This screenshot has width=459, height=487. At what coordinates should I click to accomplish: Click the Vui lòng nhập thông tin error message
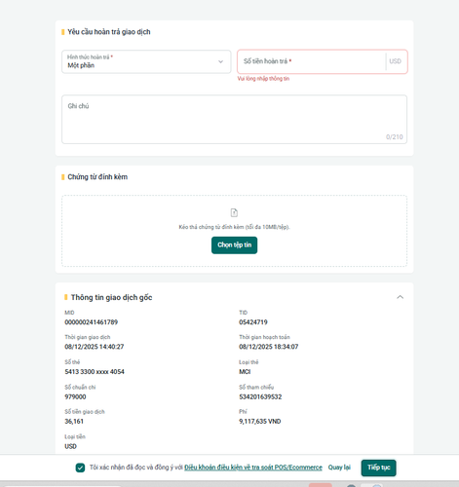[x=263, y=79]
